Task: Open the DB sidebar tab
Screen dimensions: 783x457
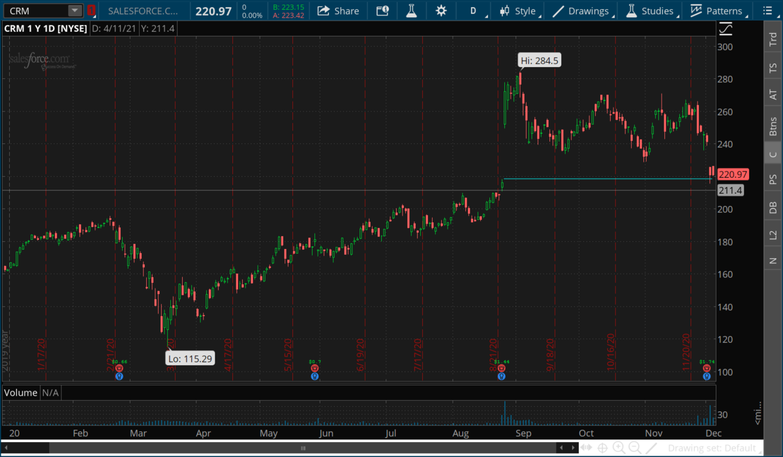Action: click(x=773, y=207)
